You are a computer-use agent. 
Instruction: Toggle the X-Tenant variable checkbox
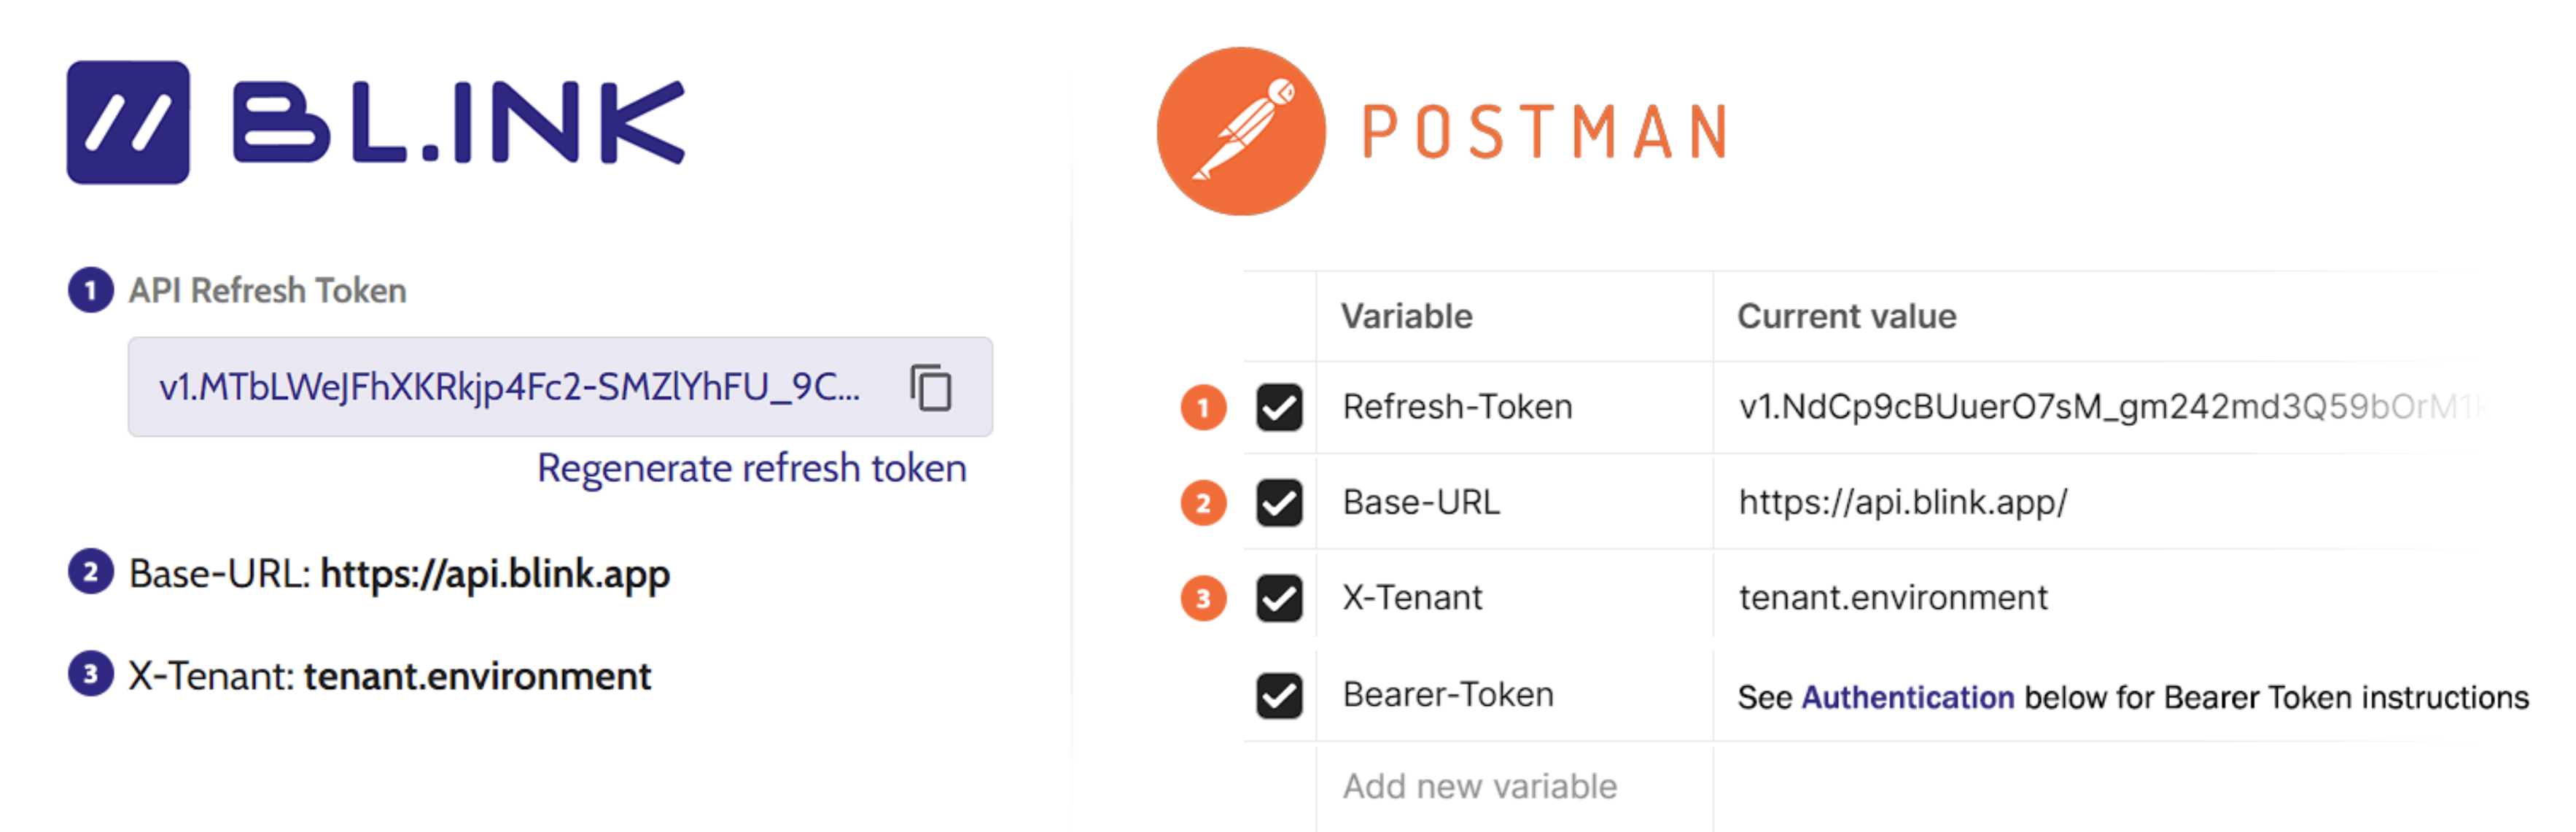[x=1279, y=598]
